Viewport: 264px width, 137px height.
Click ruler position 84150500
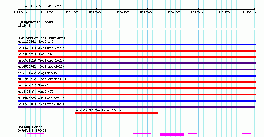click(223, 12)
